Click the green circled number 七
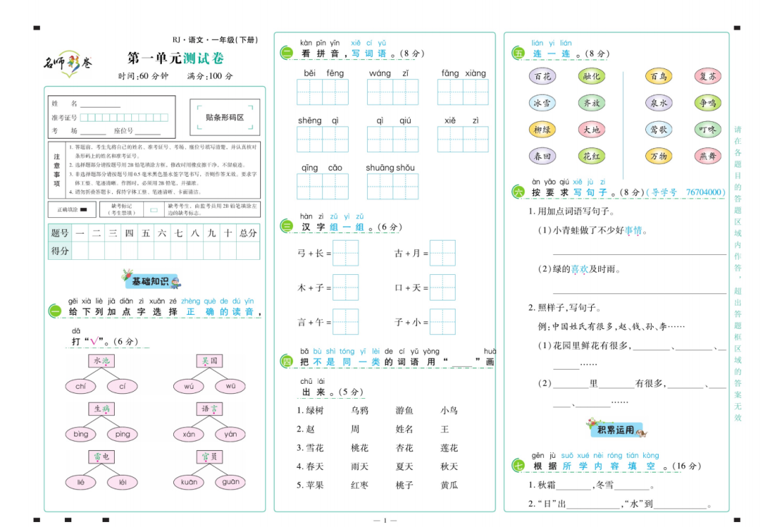Image resolution: width=770 pixels, height=527 pixels. click(518, 465)
